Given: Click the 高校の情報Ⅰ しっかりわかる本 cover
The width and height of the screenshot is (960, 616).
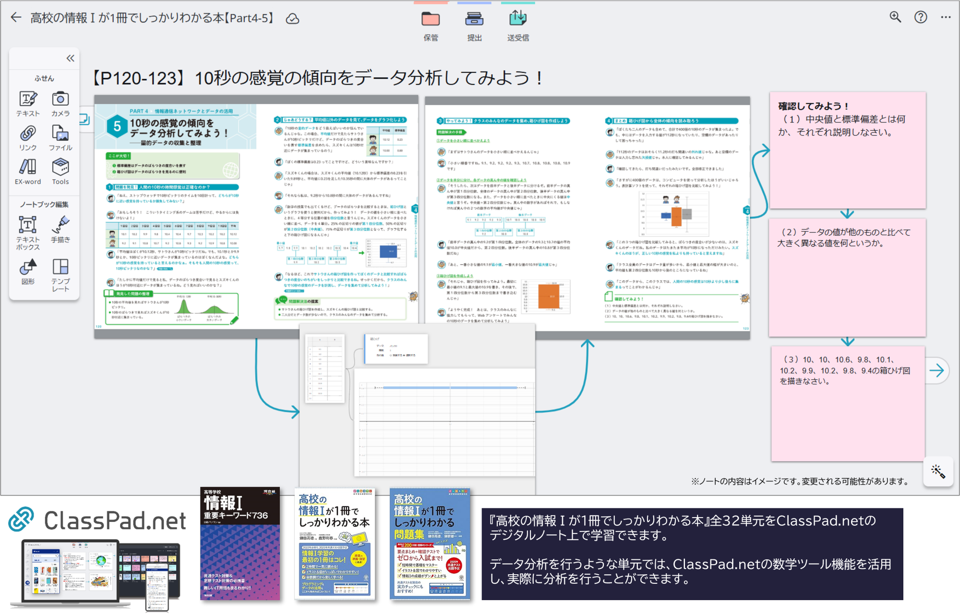Looking at the screenshot, I should (x=335, y=544).
